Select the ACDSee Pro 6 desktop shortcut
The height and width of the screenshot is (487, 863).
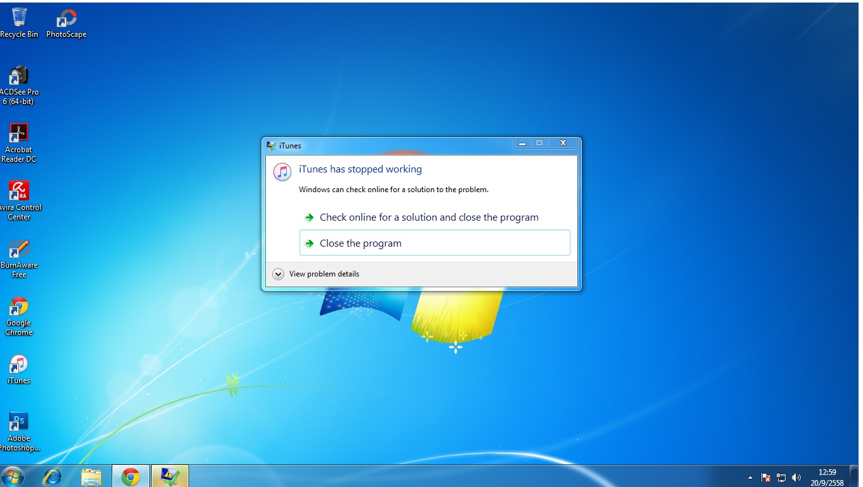click(x=19, y=85)
